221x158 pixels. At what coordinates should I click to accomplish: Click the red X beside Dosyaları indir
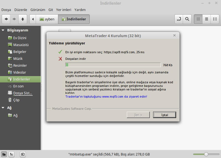(x=60, y=59)
